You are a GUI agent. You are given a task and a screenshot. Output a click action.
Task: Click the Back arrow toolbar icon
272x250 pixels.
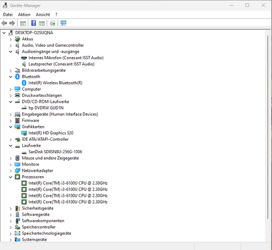(4, 23)
